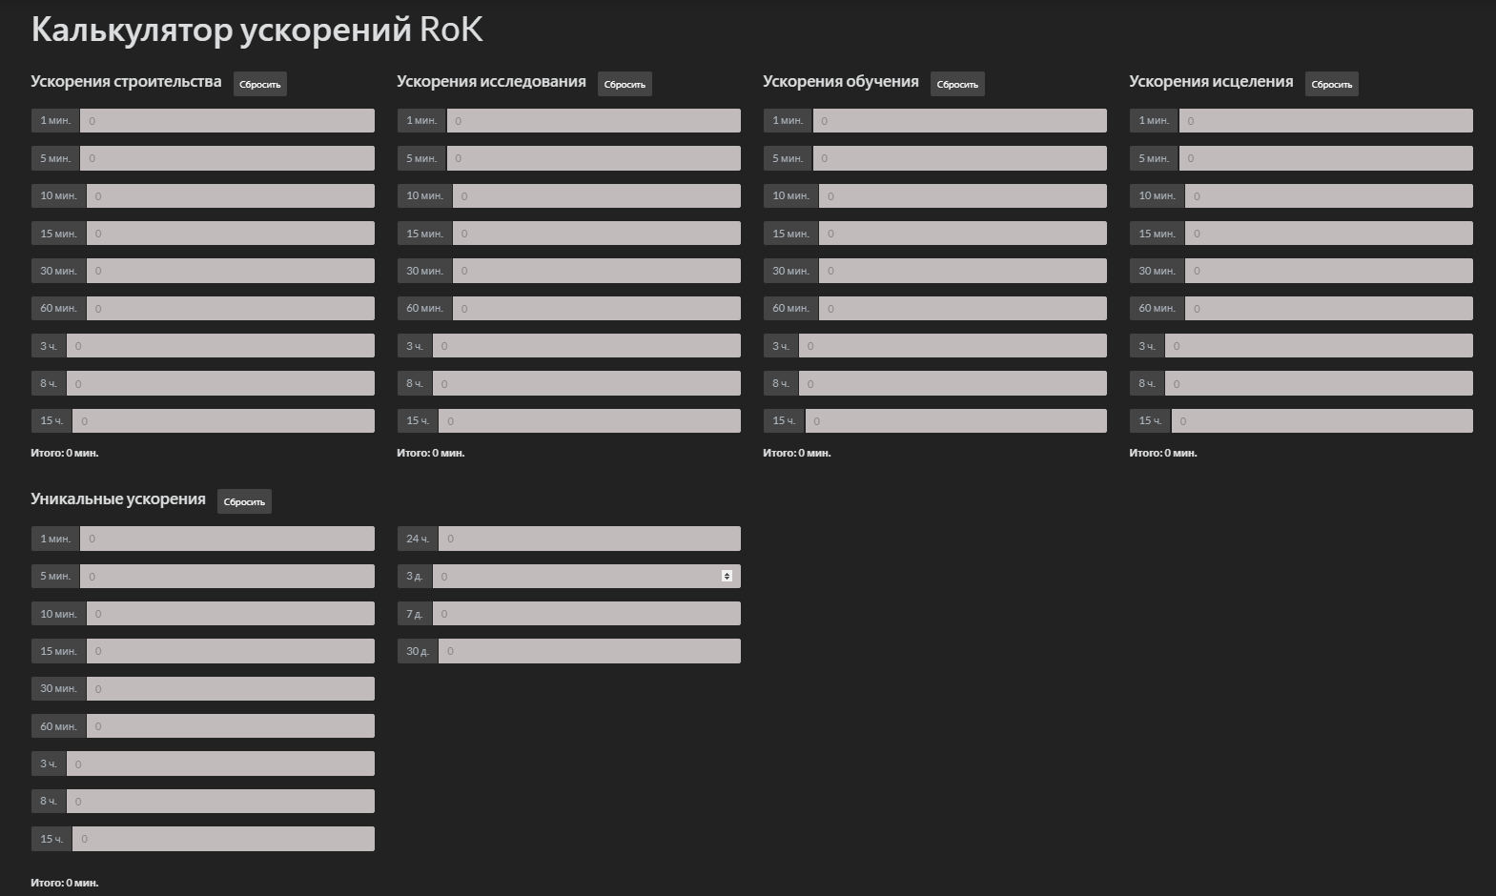The height and width of the screenshot is (896, 1496).
Task: Select the 60 мин. research speedup input
Action: coord(597,308)
